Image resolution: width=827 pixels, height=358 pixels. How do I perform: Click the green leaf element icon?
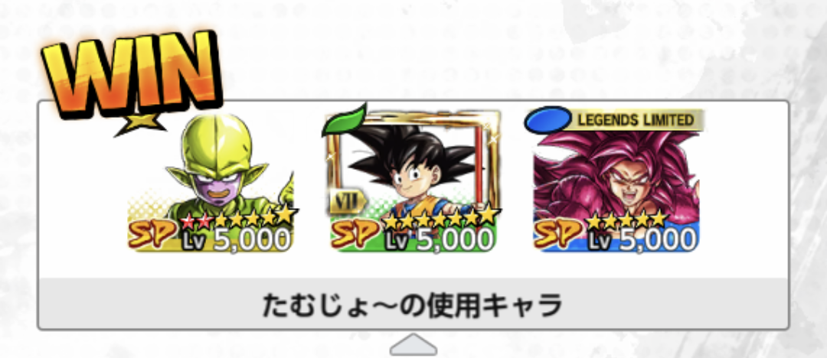pyautogui.click(x=344, y=119)
